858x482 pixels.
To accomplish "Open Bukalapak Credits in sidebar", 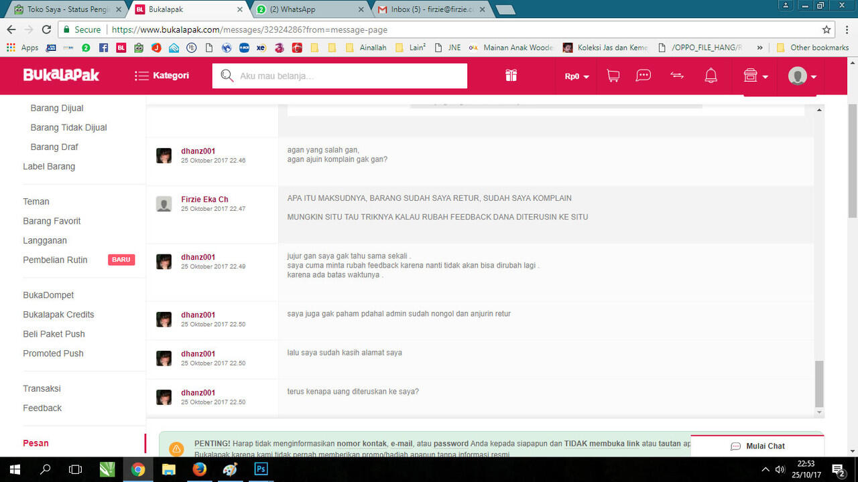I will click(58, 315).
